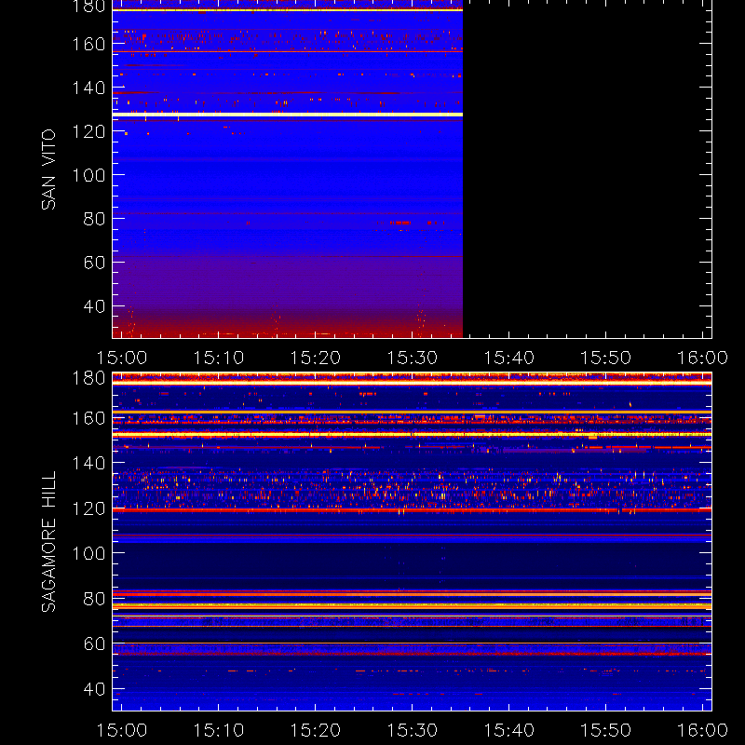Click the 100 tick label on Sagamore Hill axis
745x745 pixels.
tap(88, 553)
